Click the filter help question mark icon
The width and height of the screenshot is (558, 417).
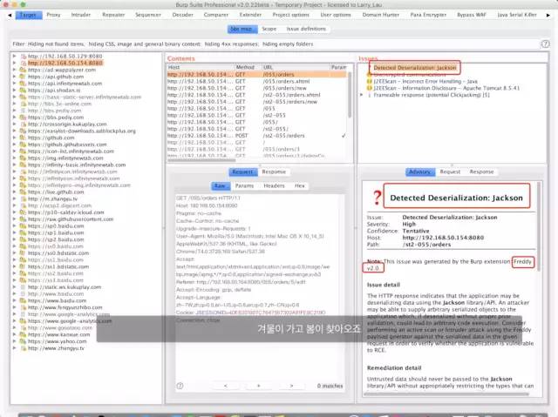point(545,44)
